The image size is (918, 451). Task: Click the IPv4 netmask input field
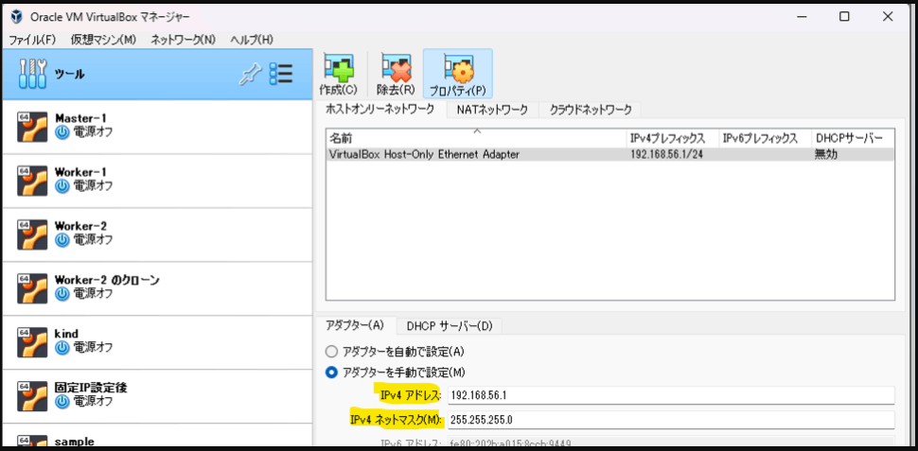click(671, 420)
